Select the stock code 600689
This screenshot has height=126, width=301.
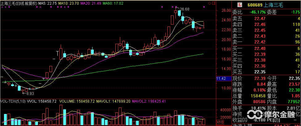(255, 5)
